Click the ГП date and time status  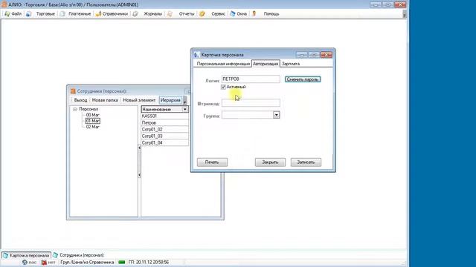149,262
